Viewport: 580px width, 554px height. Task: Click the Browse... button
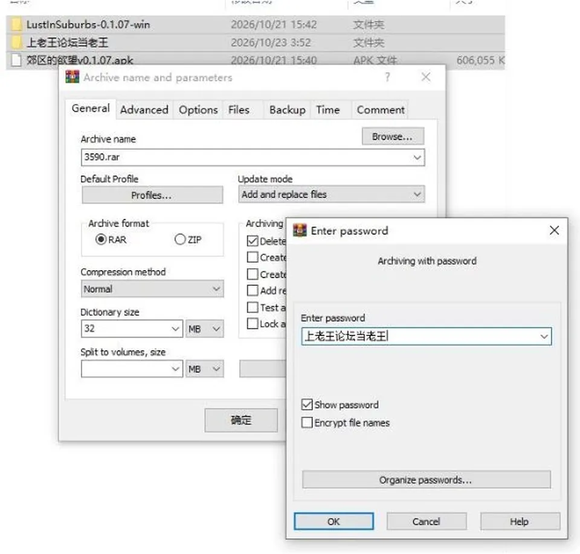tap(393, 137)
